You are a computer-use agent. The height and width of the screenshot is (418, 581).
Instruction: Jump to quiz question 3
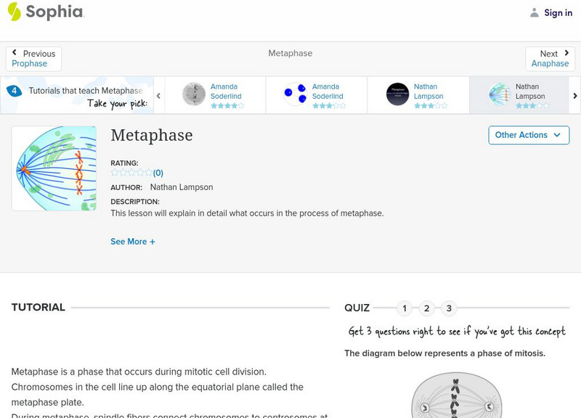click(x=449, y=308)
